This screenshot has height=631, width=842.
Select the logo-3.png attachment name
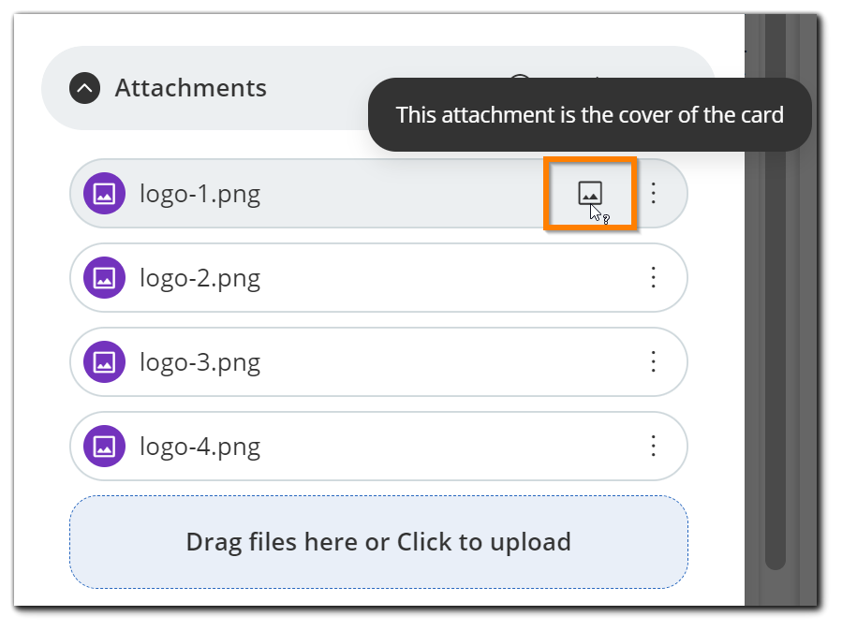(199, 362)
